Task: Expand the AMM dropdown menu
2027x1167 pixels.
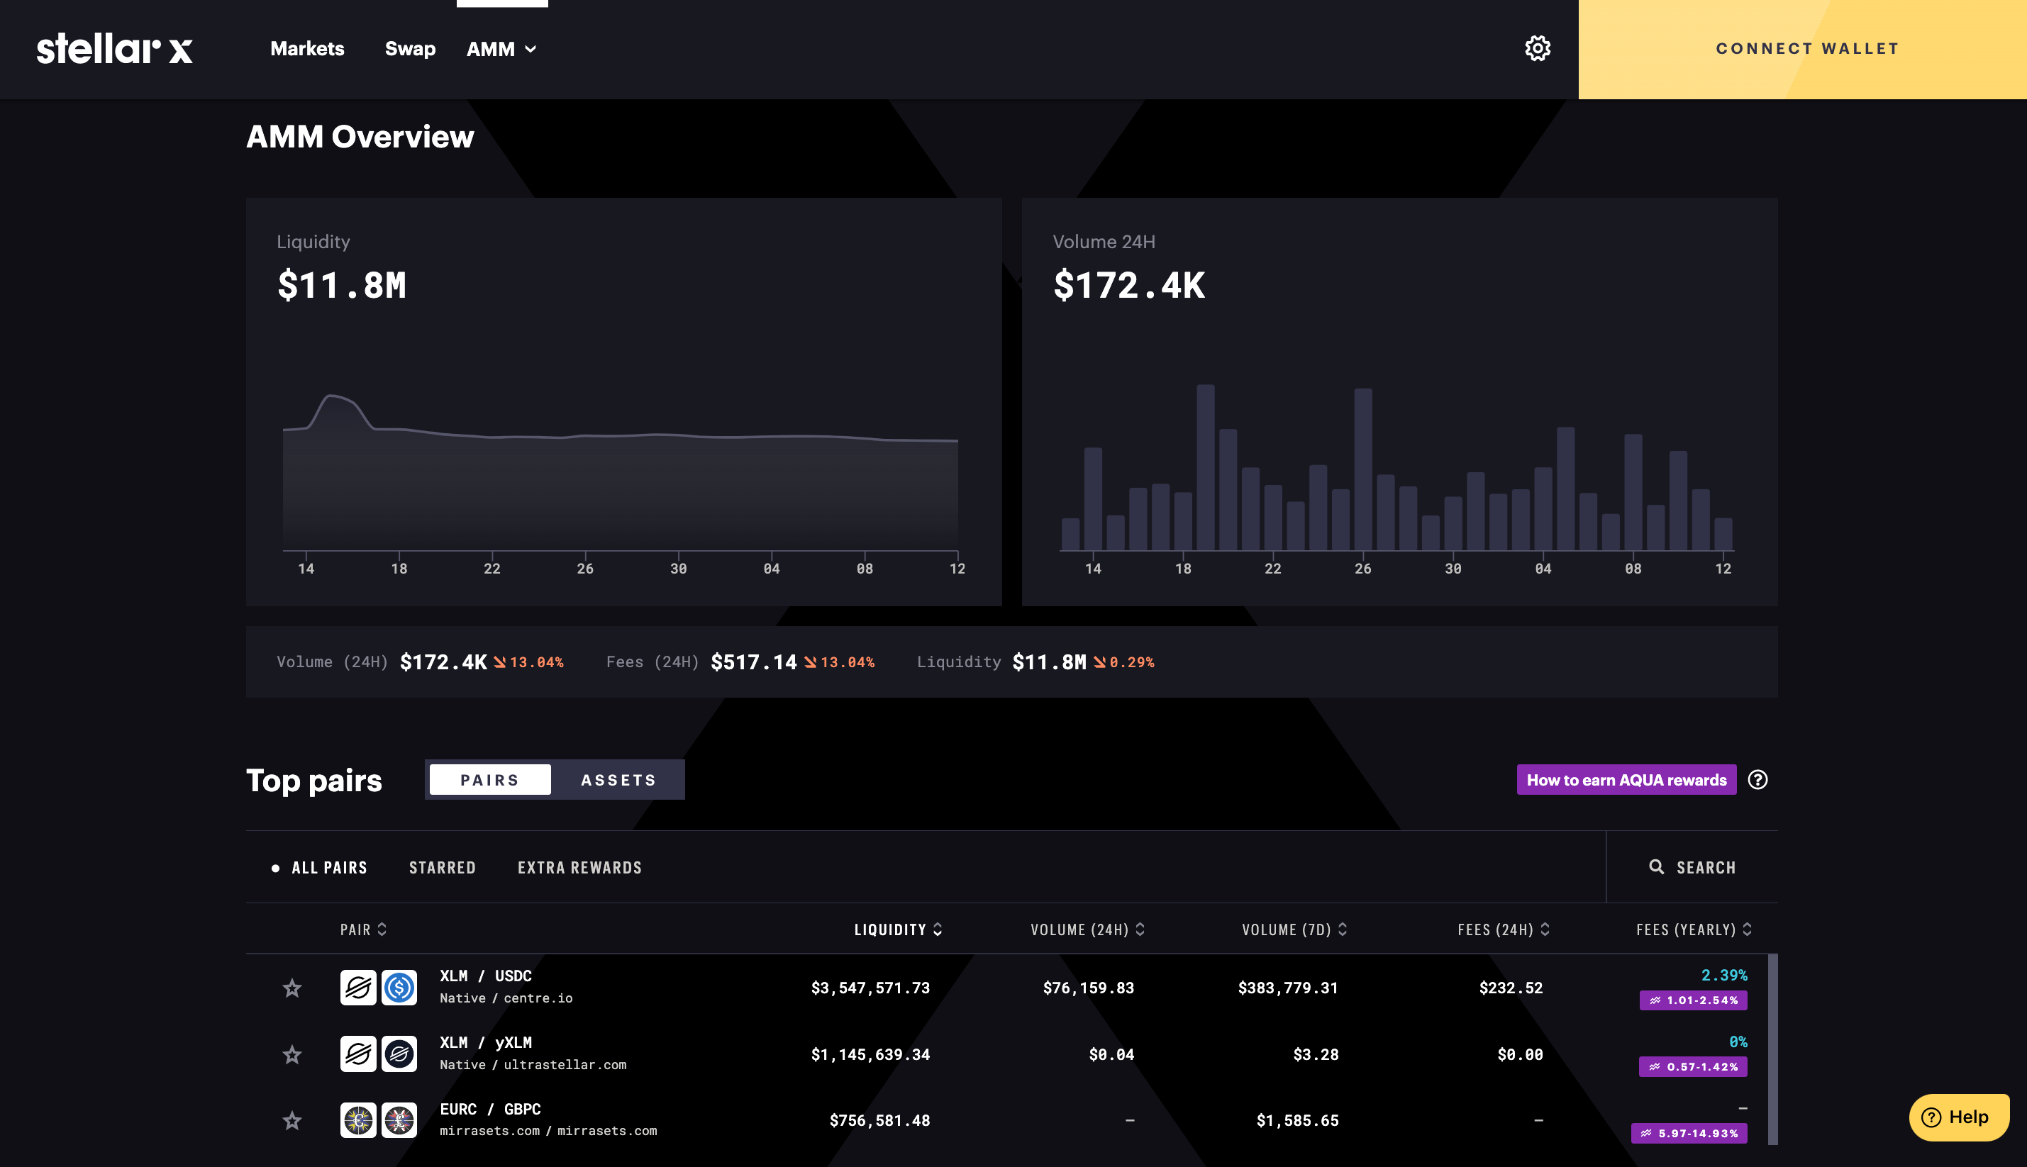Action: (501, 49)
